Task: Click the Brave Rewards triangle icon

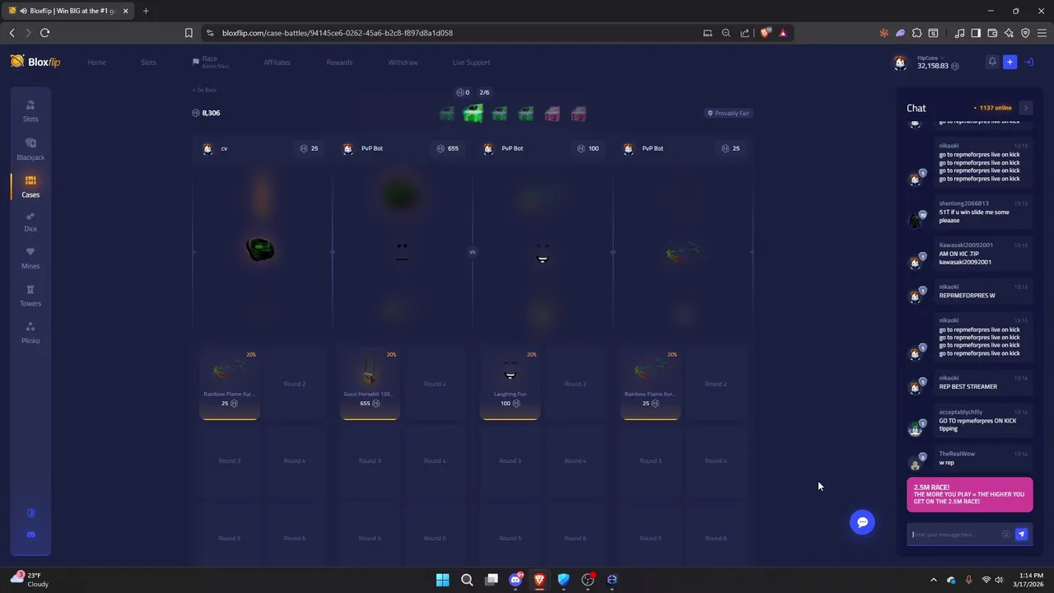Action: [x=782, y=33]
